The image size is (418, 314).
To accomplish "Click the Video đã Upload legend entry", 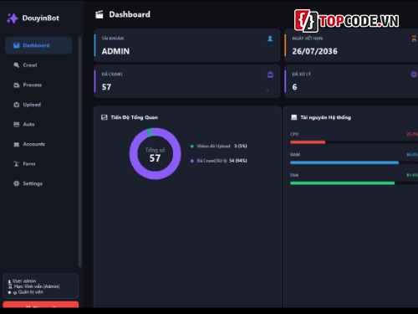I will click(x=219, y=146).
